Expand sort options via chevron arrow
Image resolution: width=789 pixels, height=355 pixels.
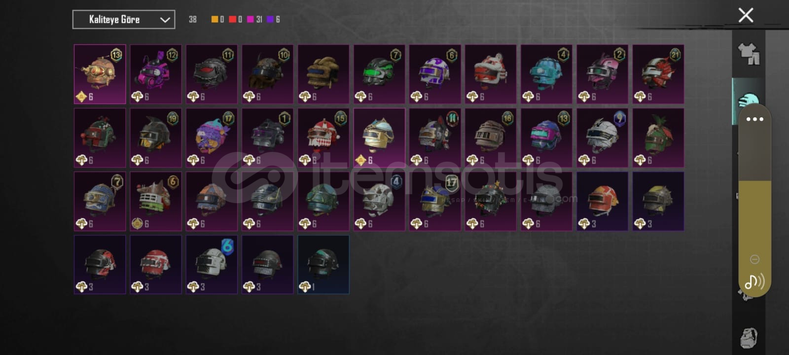click(165, 20)
